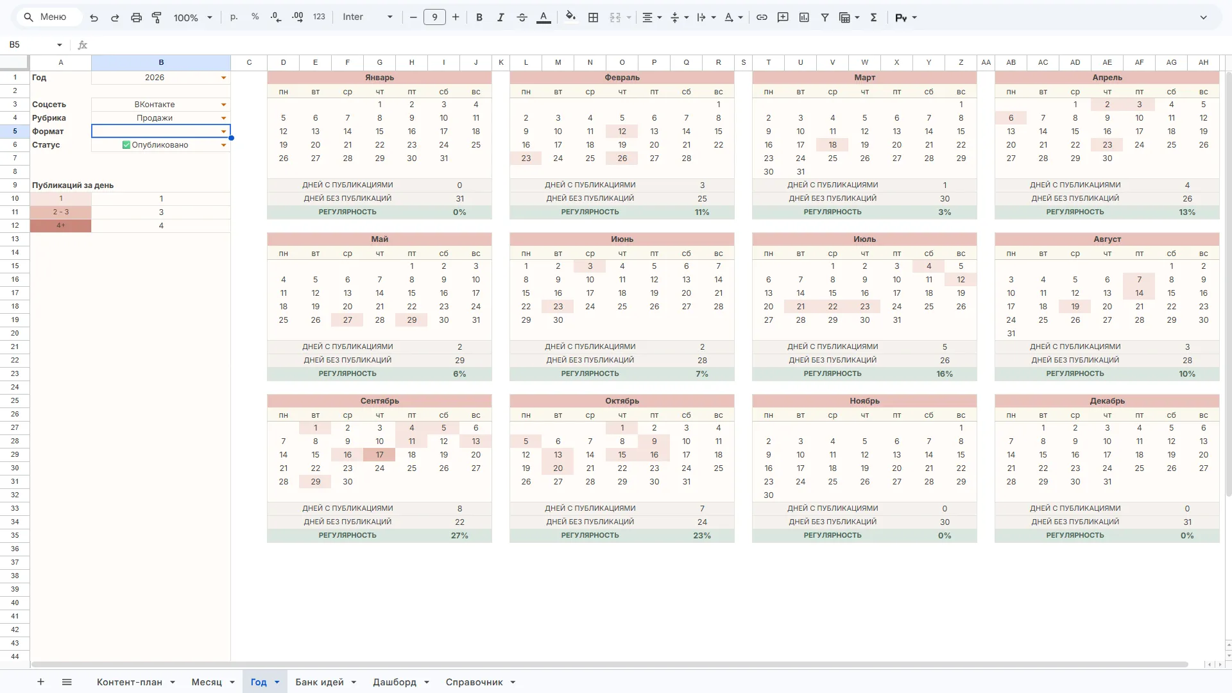Open the Продажи rubric dropdown
1232x693 pixels.
(224, 118)
